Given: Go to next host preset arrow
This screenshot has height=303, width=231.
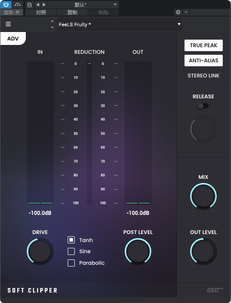Looking at the screenshot, I should (x=44, y=4).
